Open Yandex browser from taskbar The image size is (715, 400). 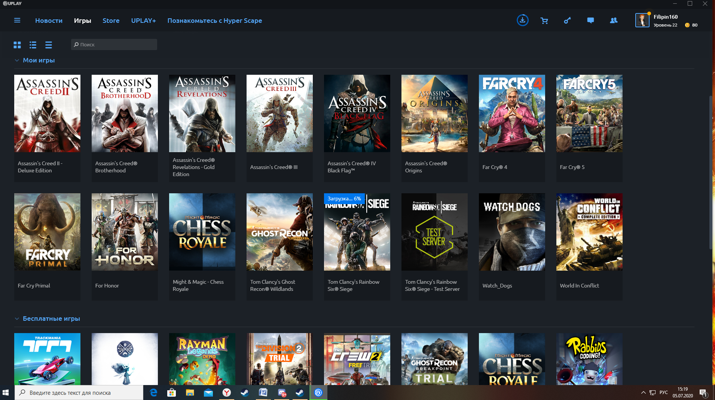pos(227,393)
